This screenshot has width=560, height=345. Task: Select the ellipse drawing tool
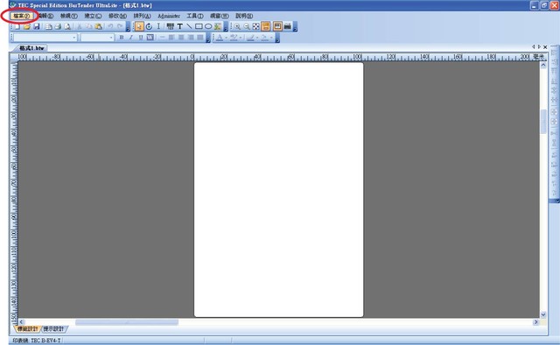[x=208, y=26]
